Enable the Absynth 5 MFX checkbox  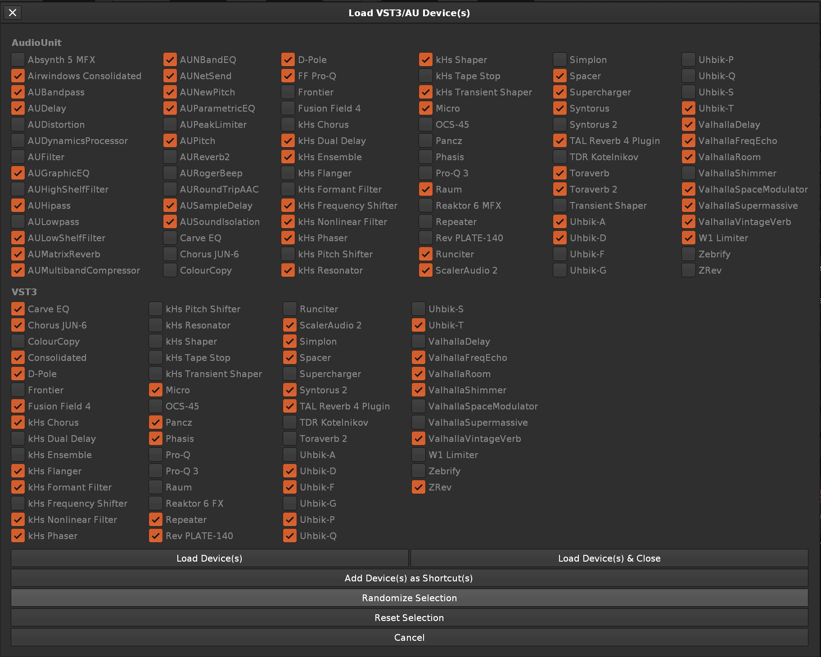point(18,60)
